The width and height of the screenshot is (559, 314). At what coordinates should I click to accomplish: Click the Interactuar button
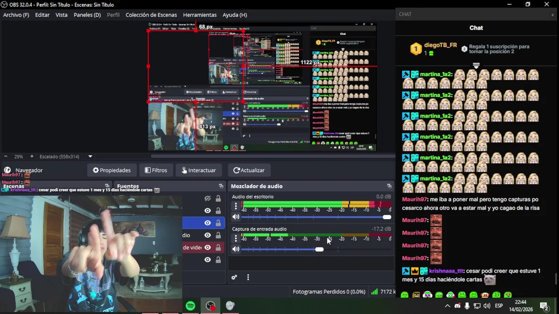[x=199, y=170]
